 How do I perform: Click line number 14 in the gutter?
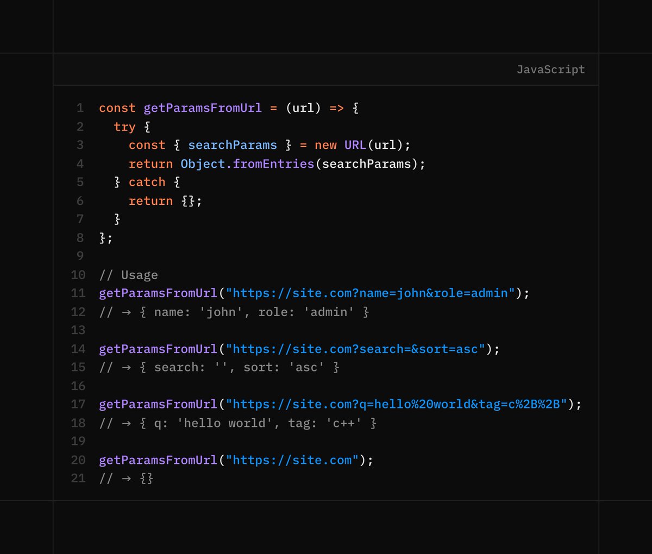pos(78,349)
